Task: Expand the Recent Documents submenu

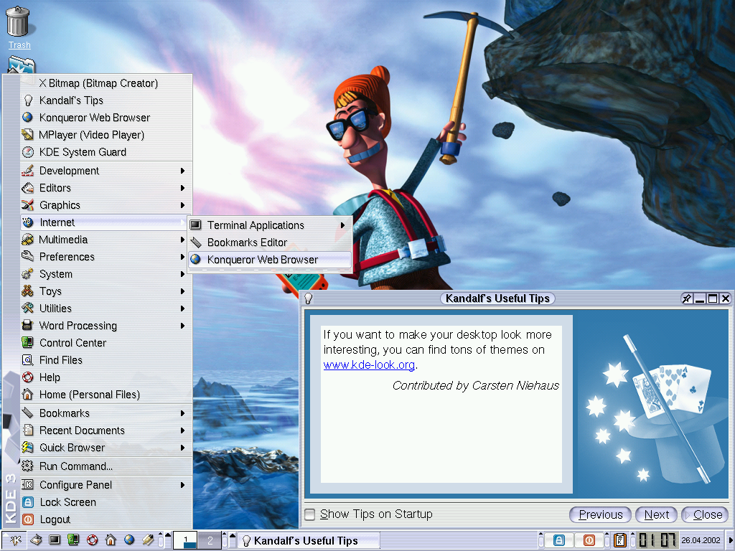Action: tap(106, 430)
